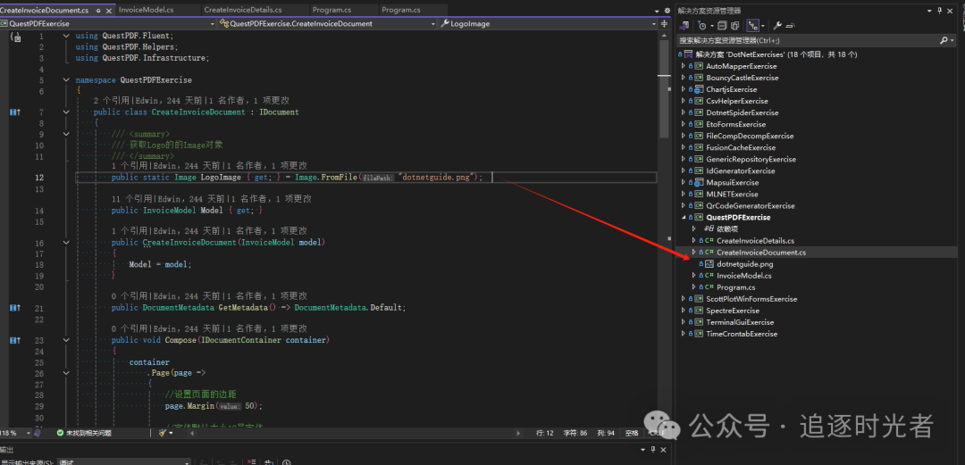Collapse the QuestPDFExercise project node
The height and width of the screenshot is (465, 965).
(x=684, y=217)
